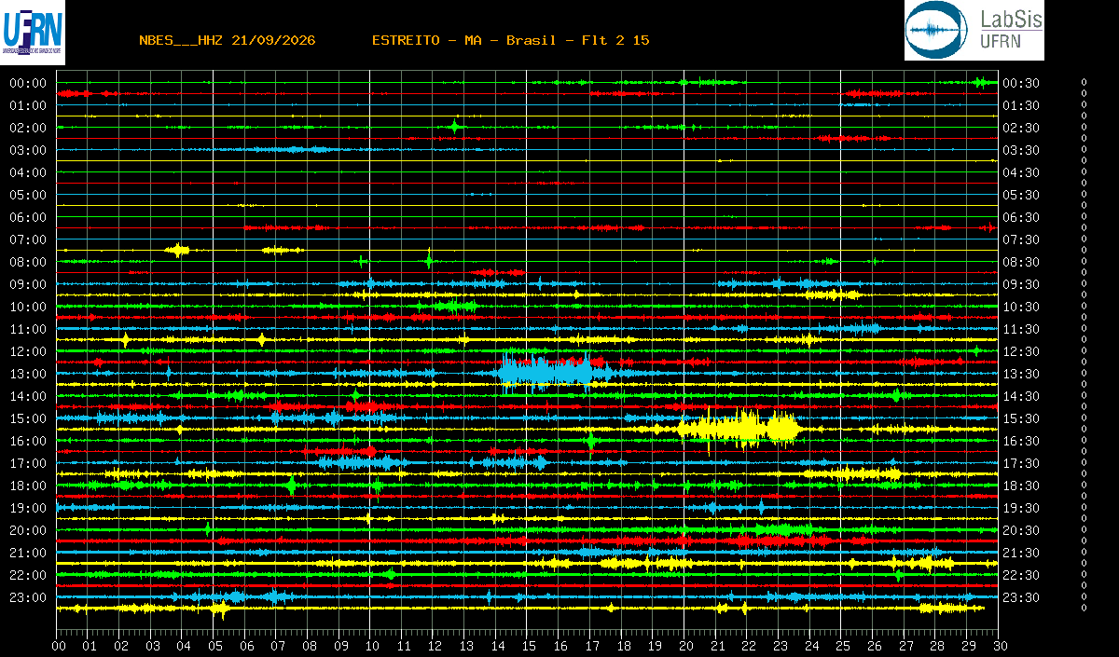
Task: Click the yellow spike at 07:00 trace
Action: pos(177,249)
